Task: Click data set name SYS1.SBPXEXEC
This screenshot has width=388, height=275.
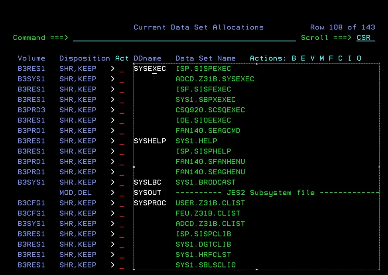Action: click(x=205, y=99)
